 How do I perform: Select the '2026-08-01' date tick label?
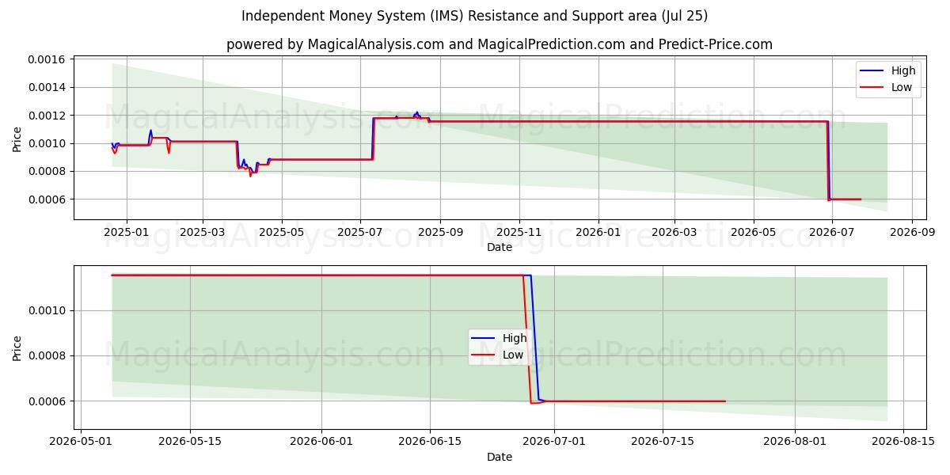coord(794,442)
